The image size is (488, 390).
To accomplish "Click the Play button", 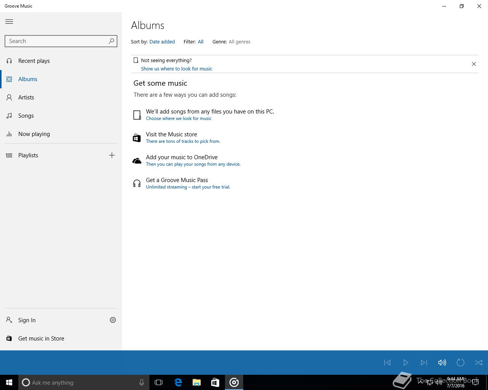I will 406,363.
